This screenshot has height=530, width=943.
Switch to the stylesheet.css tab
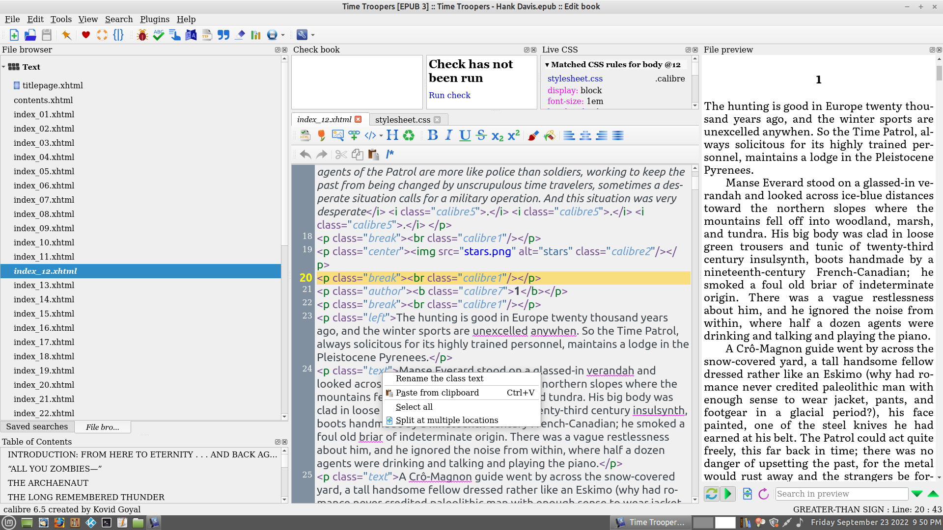403,120
